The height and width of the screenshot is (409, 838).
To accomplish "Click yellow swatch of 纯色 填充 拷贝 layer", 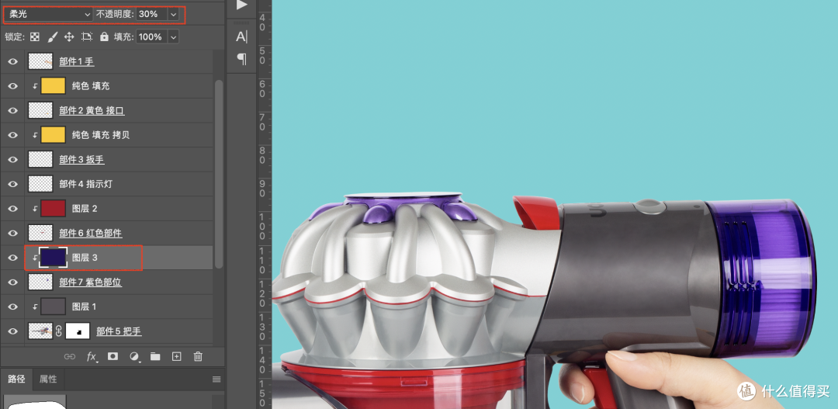I will click(x=53, y=135).
